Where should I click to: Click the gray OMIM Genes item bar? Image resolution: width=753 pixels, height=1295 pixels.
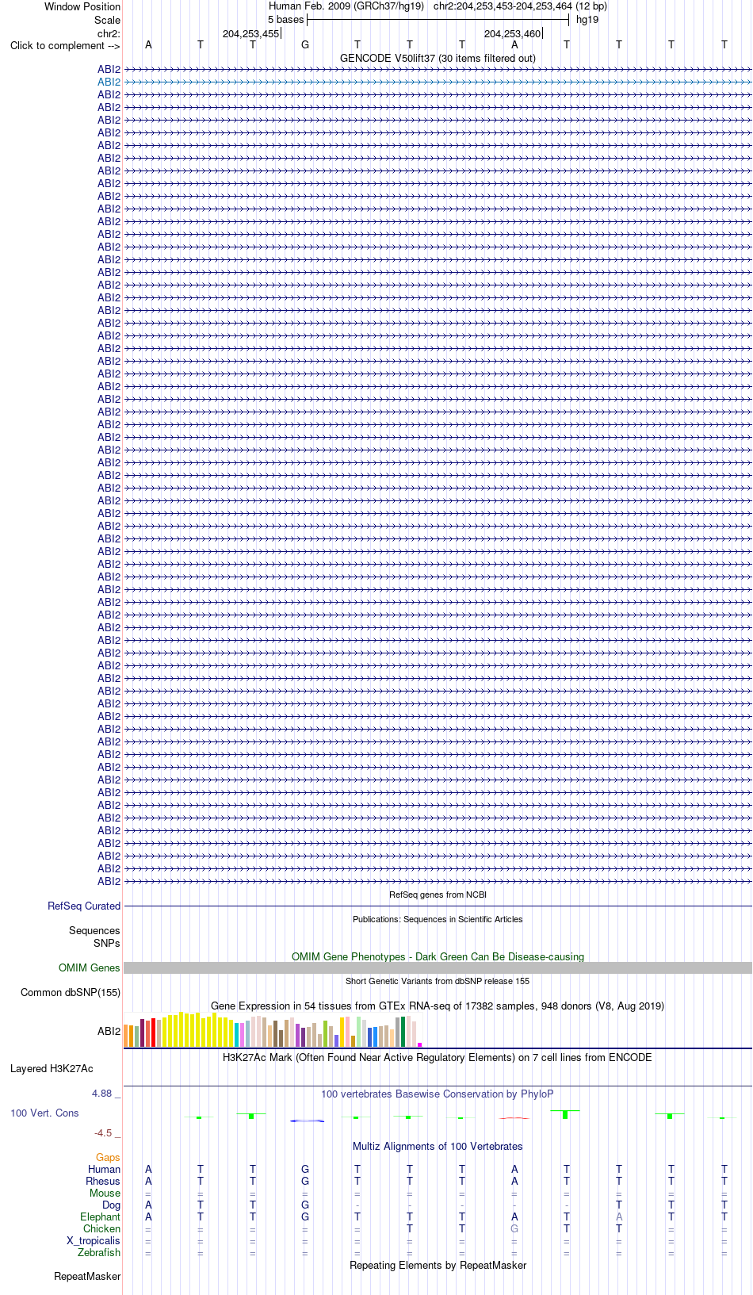tap(438, 967)
